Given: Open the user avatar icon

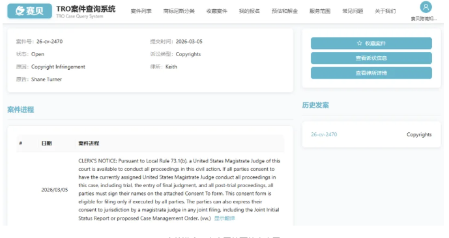Looking at the screenshot, I should 426,7.
